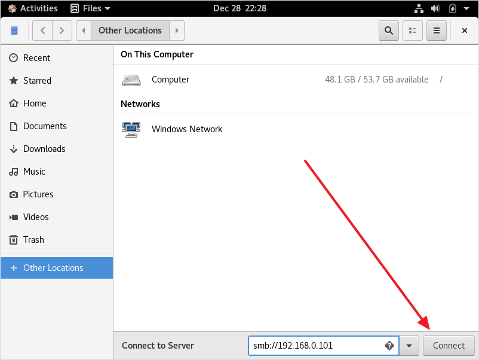This screenshot has height=360, width=479.
Task: Click the Connect button
Action: 449,346
